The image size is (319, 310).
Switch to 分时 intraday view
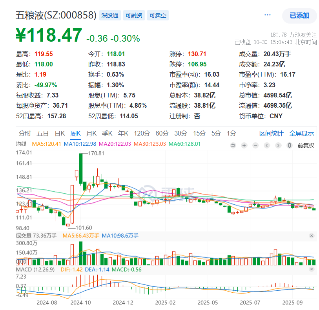(x=25, y=133)
